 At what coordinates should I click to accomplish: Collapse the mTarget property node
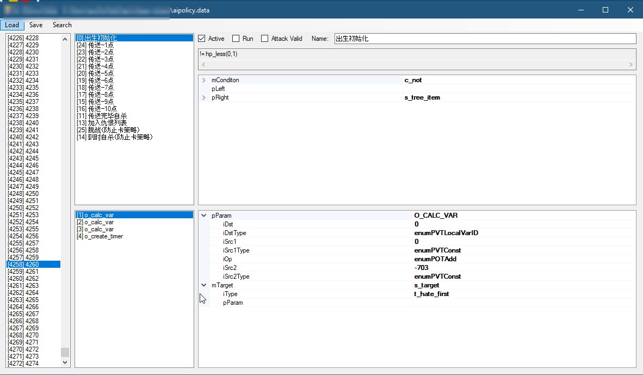pyautogui.click(x=204, y=285)
